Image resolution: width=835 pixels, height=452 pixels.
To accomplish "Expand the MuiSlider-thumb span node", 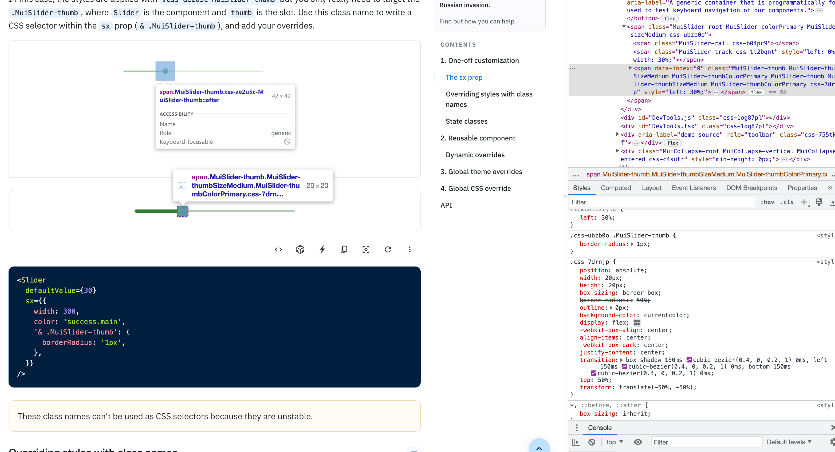I will (x=630, y=68).
